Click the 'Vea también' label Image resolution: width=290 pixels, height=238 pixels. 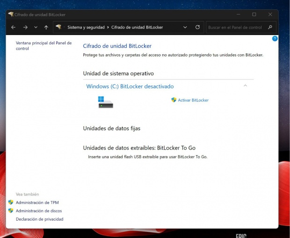click(28, 194)
